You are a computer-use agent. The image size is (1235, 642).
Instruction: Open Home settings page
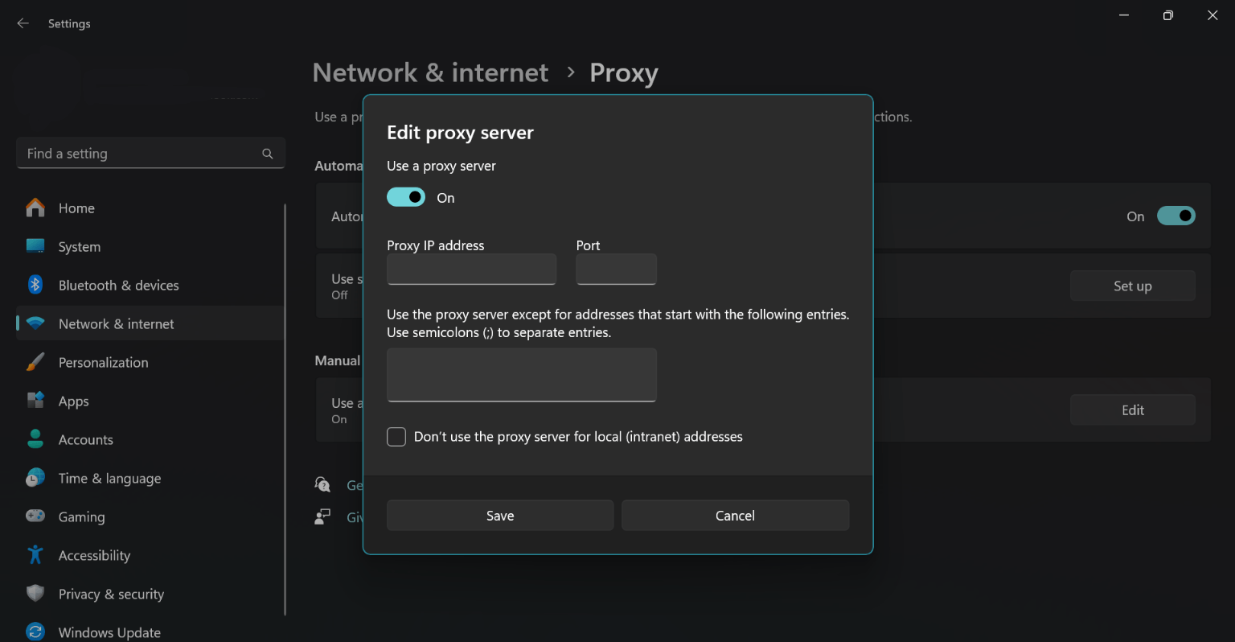pyautogui.click(x=150, y=208)
